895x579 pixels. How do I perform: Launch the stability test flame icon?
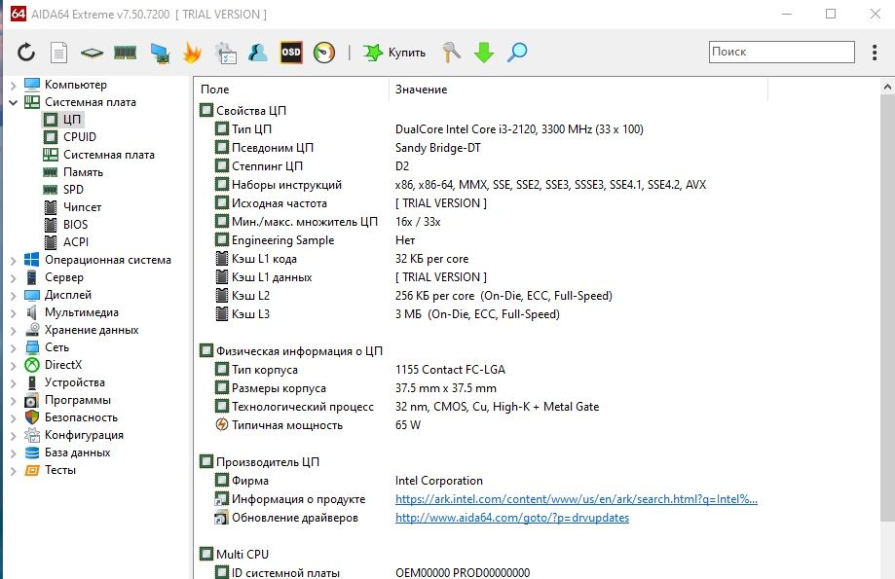tap(193, 53)
